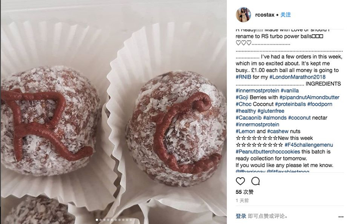Click the 登录 login link
The height and width of the screenshot is (224, 352).
tap(241, 216)
